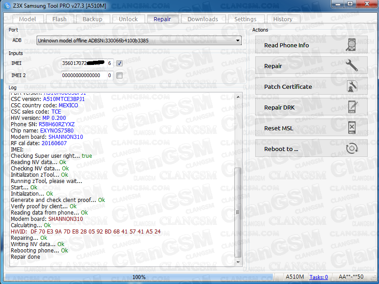Click 'Rebooting phone... Ok' log line

(x=39, y=251)
